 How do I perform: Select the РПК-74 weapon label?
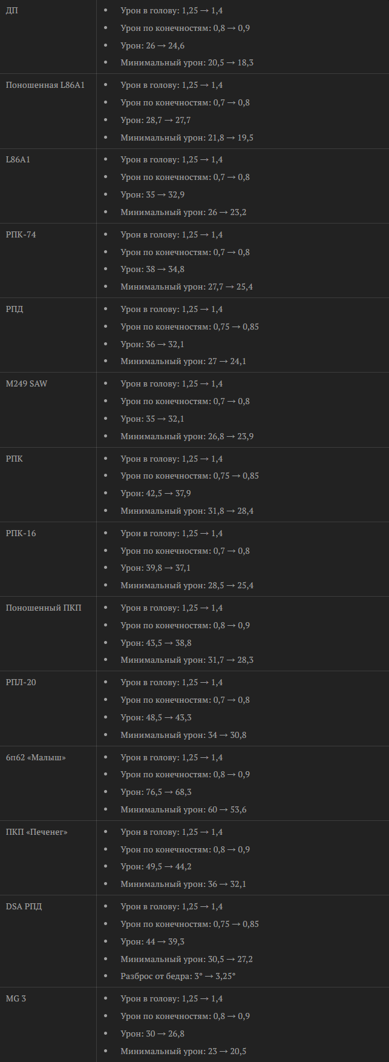click(x=21, y=234)
